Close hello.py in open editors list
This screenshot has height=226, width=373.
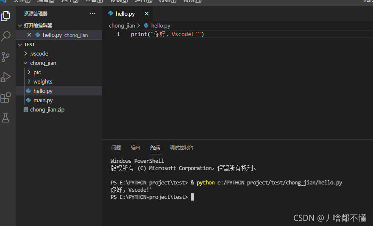(29, 35)
